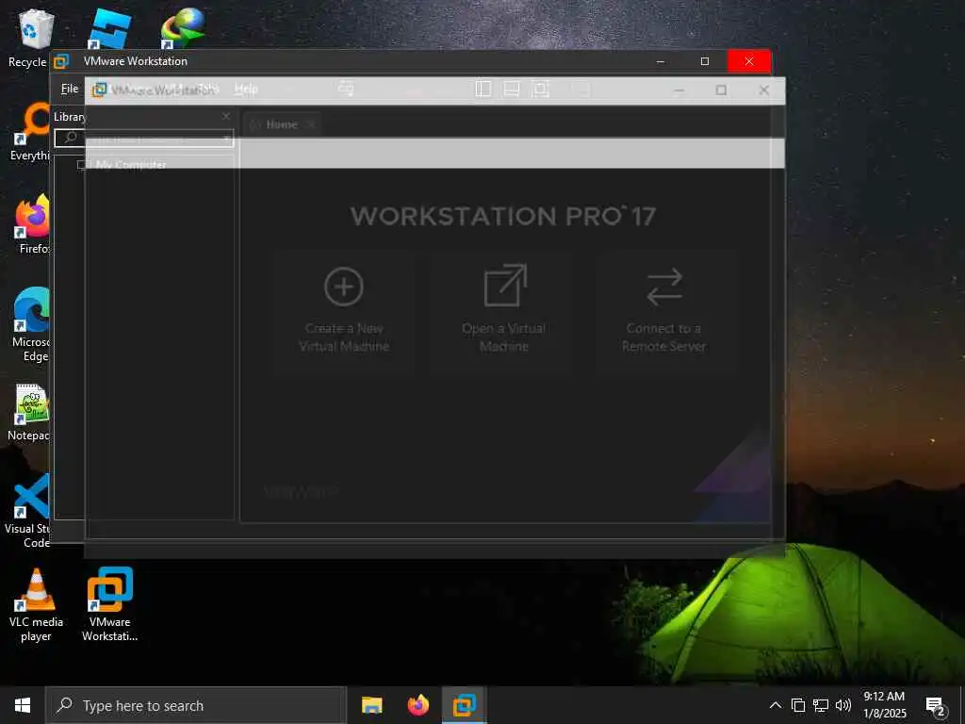965x724 pixels.
Task: Expand the Library search dropdown arrow
Action: tap(228, 138)
